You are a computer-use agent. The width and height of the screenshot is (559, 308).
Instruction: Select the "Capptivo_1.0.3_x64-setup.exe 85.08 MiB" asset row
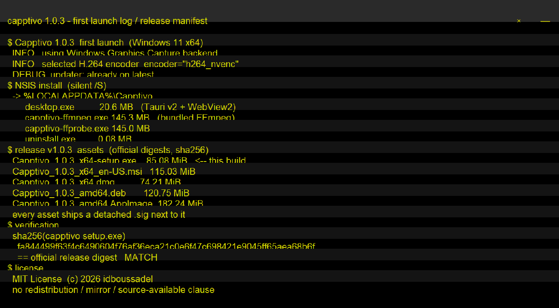[129, 161]
